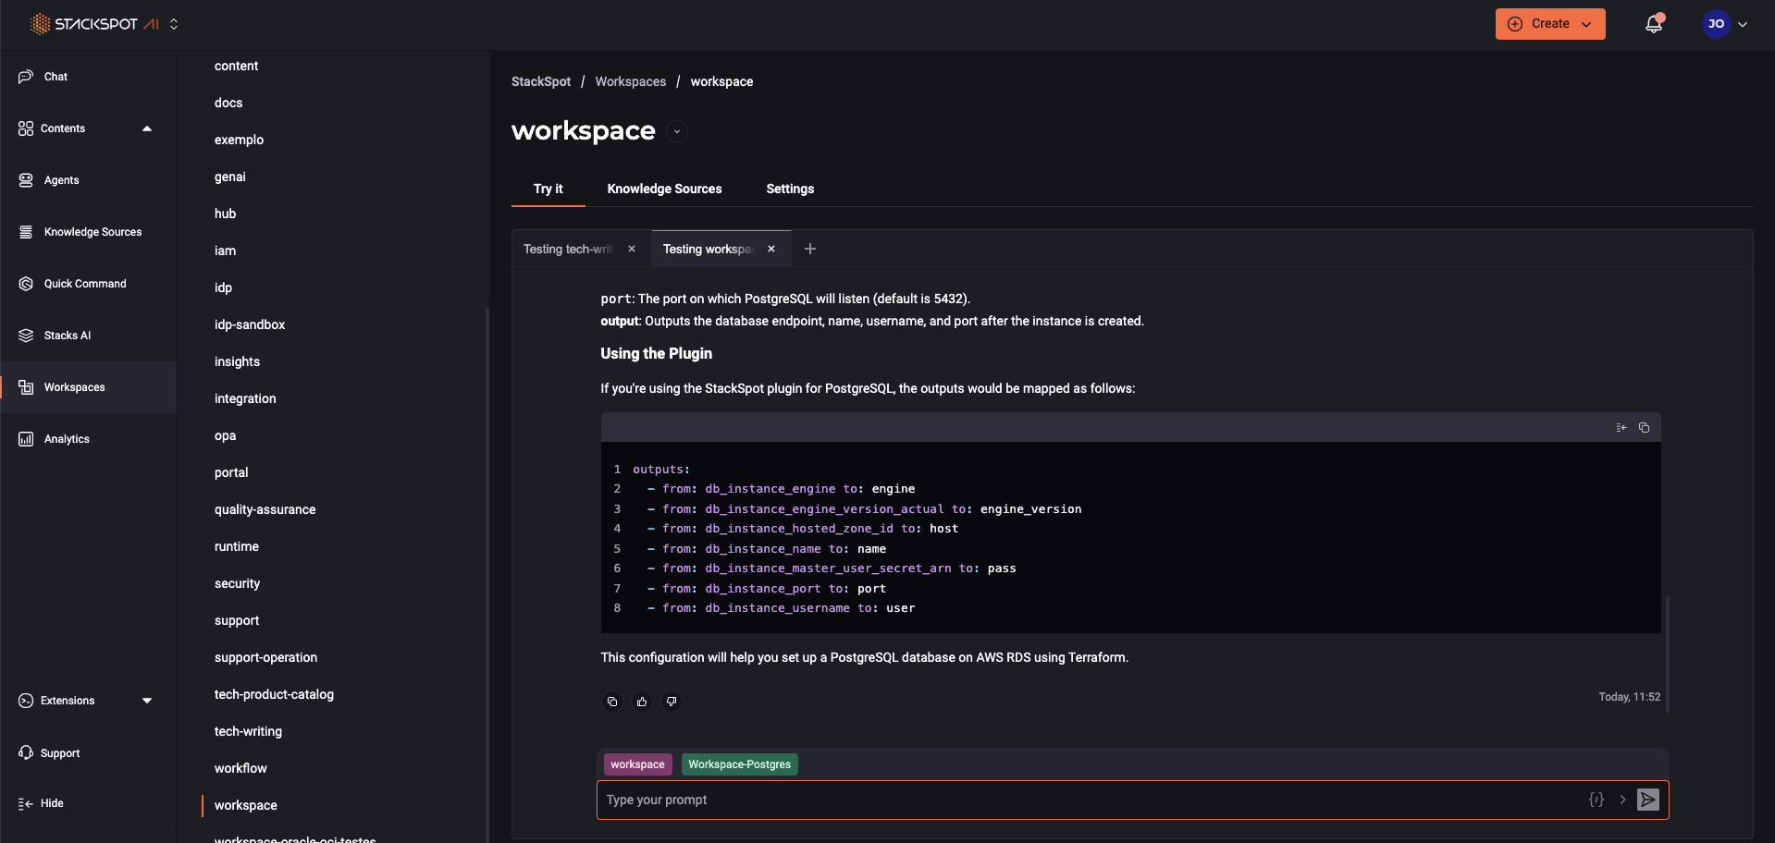Select the integration workspace item
This screenshot has width=1775, height=843.
[x=245, y=398]
